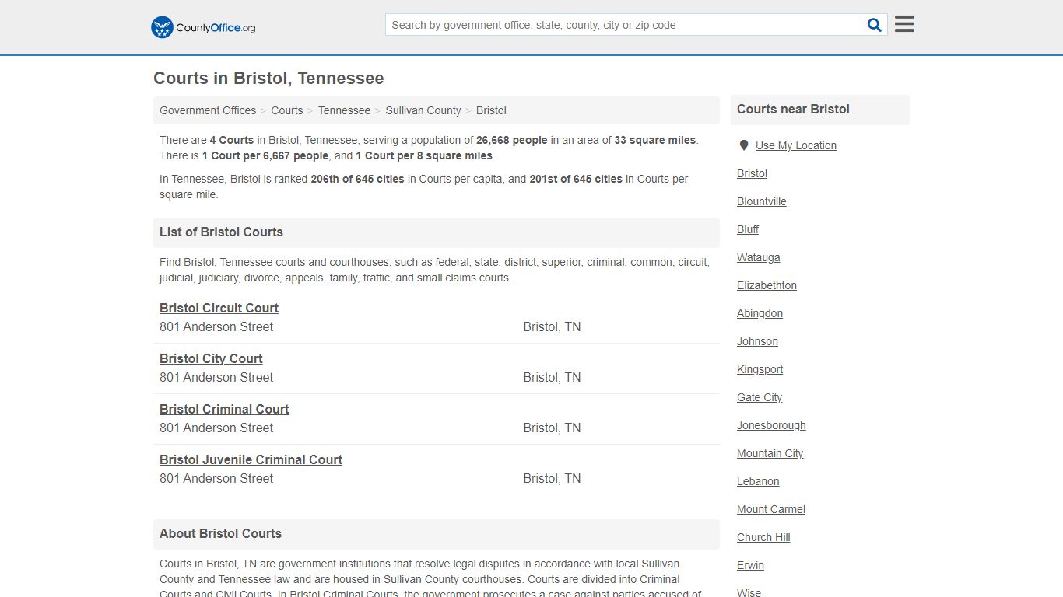Click 801 Anderson Street under Bristol City Court

(x=216, y=377)
